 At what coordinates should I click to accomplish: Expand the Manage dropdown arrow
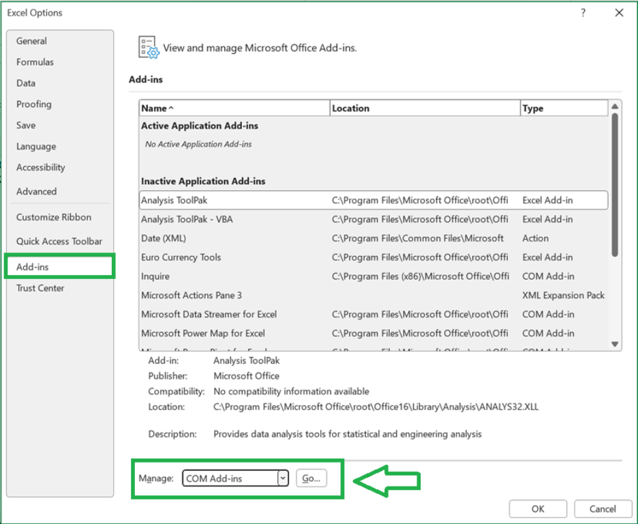[283, 478]
